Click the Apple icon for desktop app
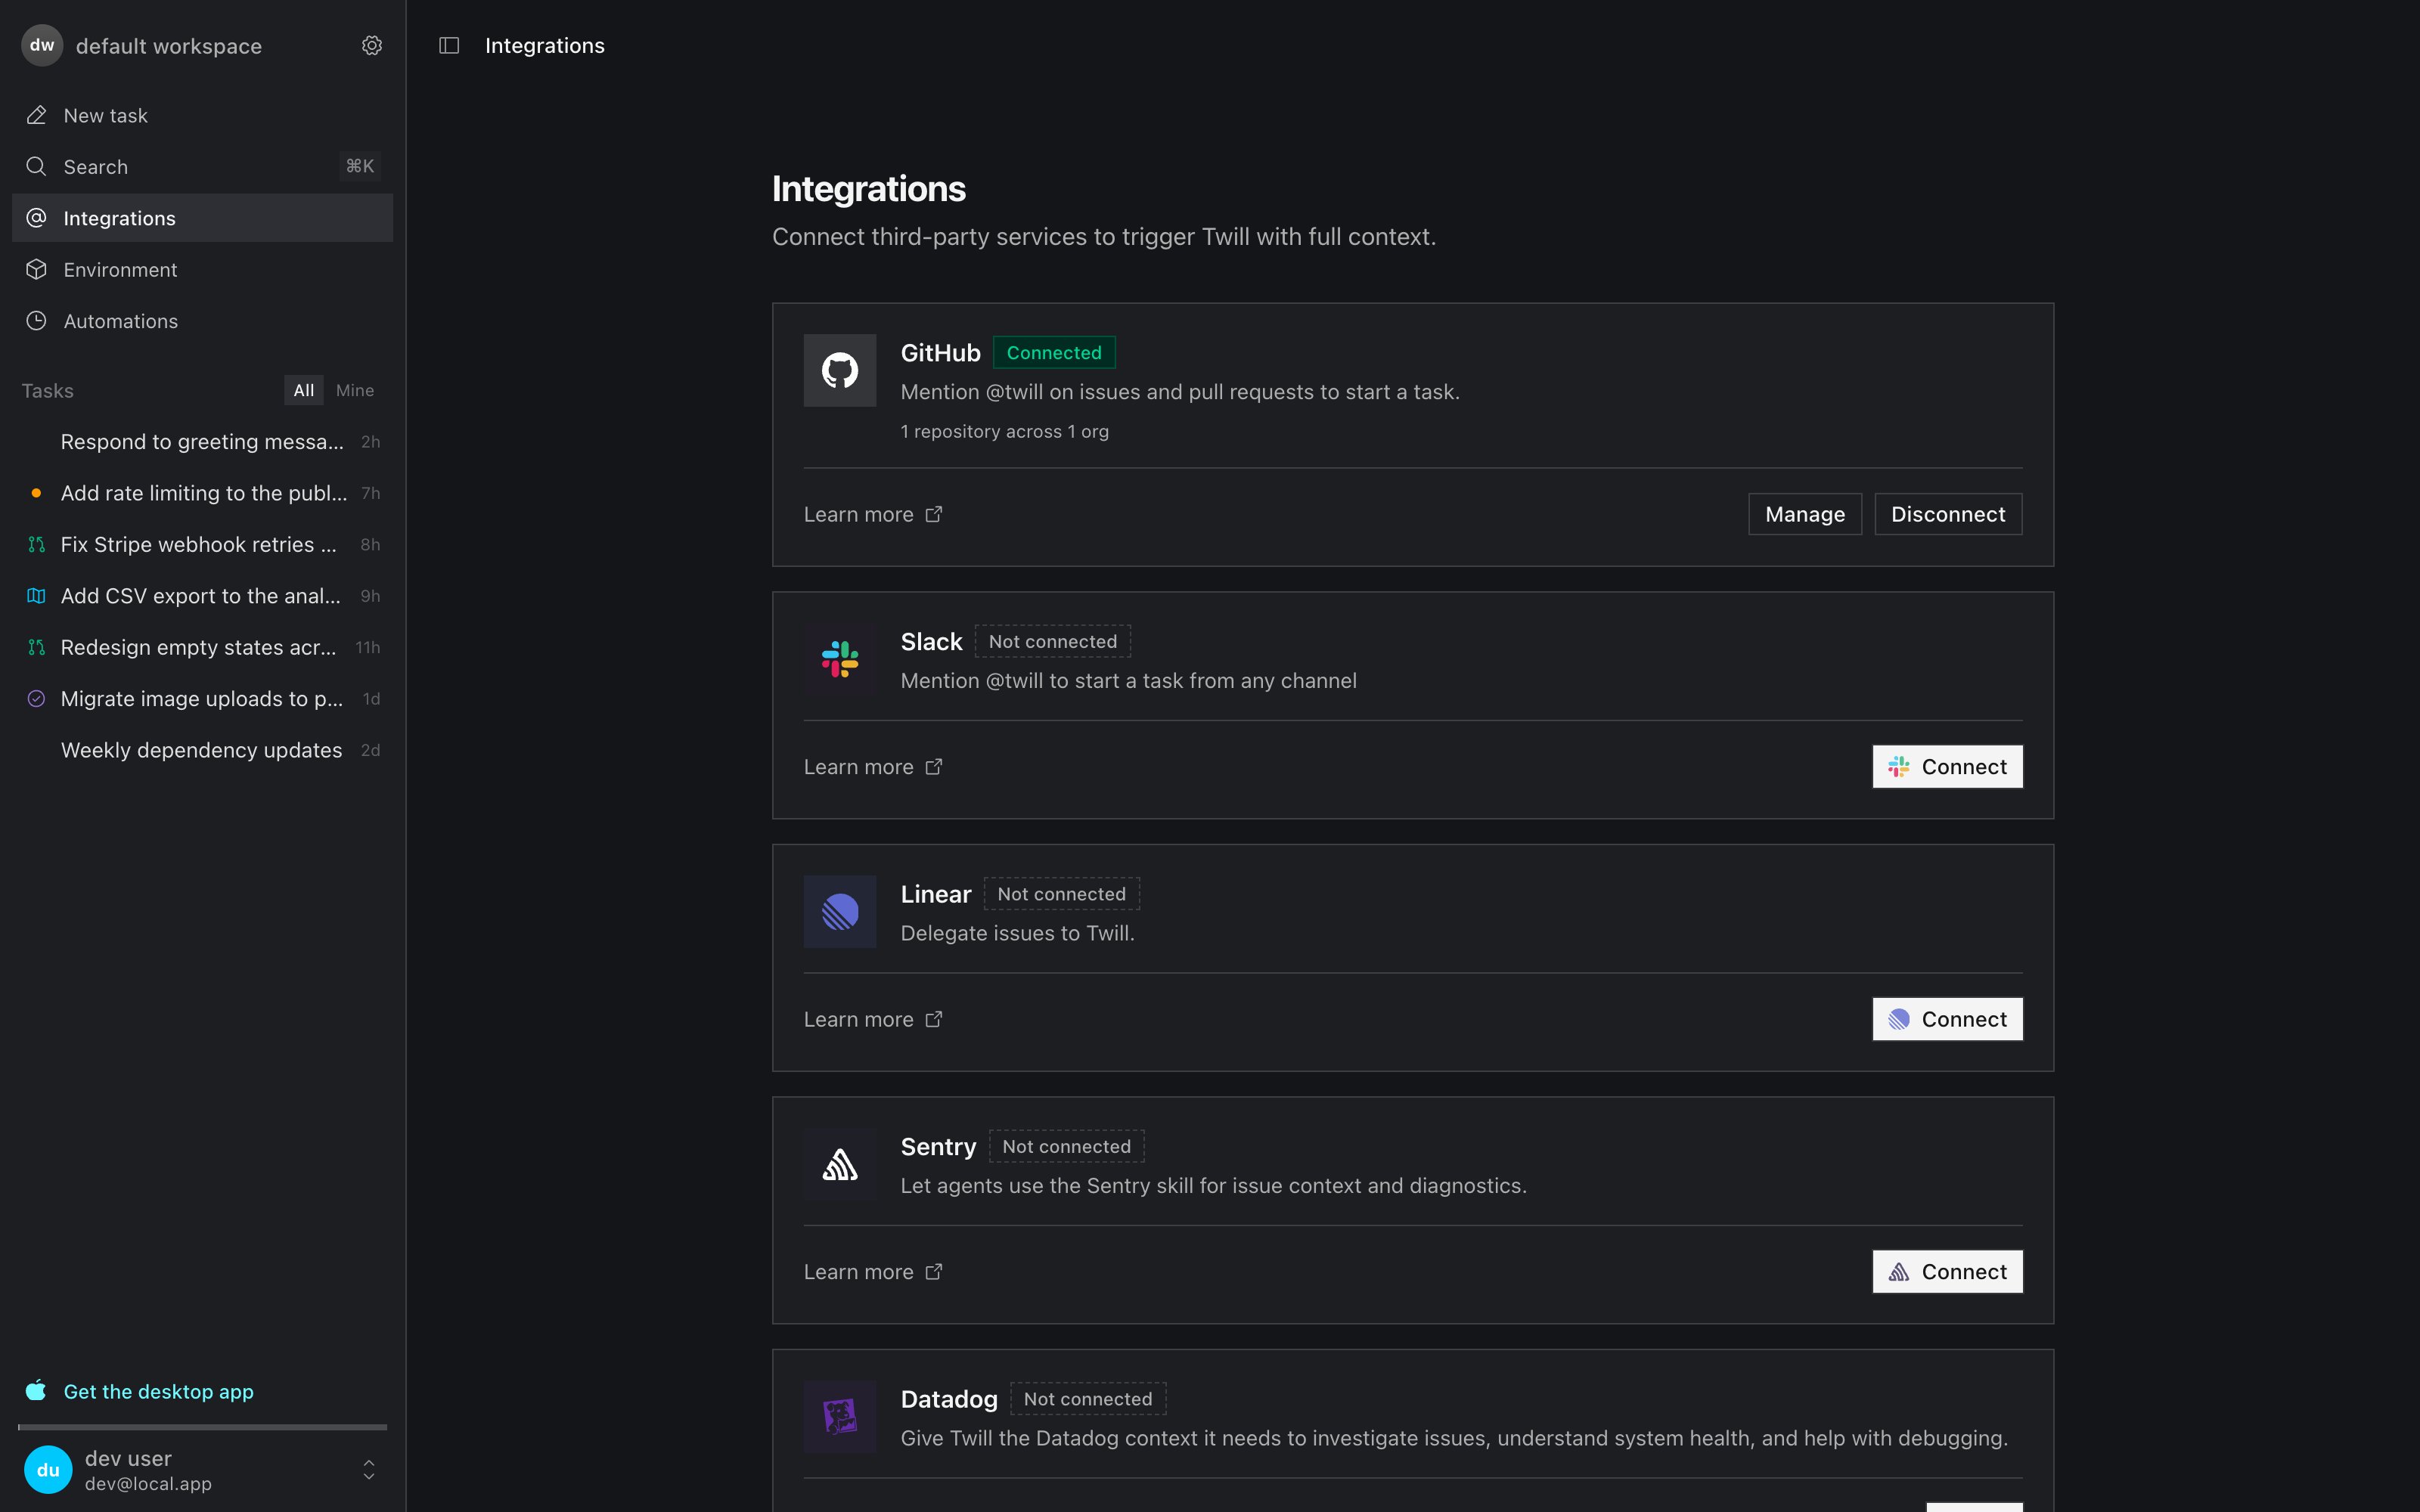 (x=36, y=1390)
